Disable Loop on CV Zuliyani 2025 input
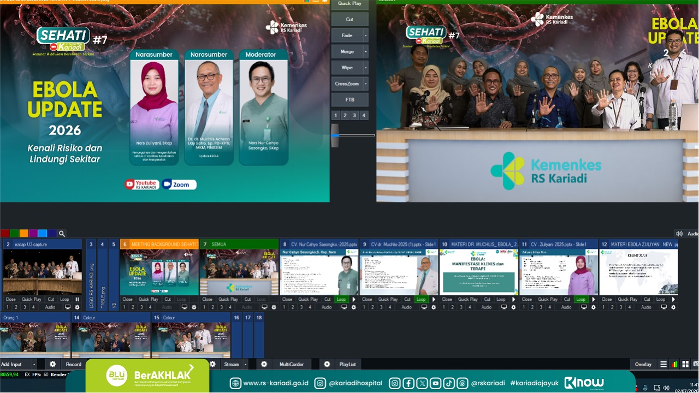 (580, 299)
